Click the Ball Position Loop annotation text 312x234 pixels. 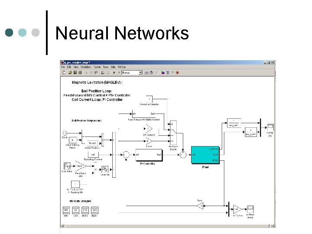tap(97, 91)
